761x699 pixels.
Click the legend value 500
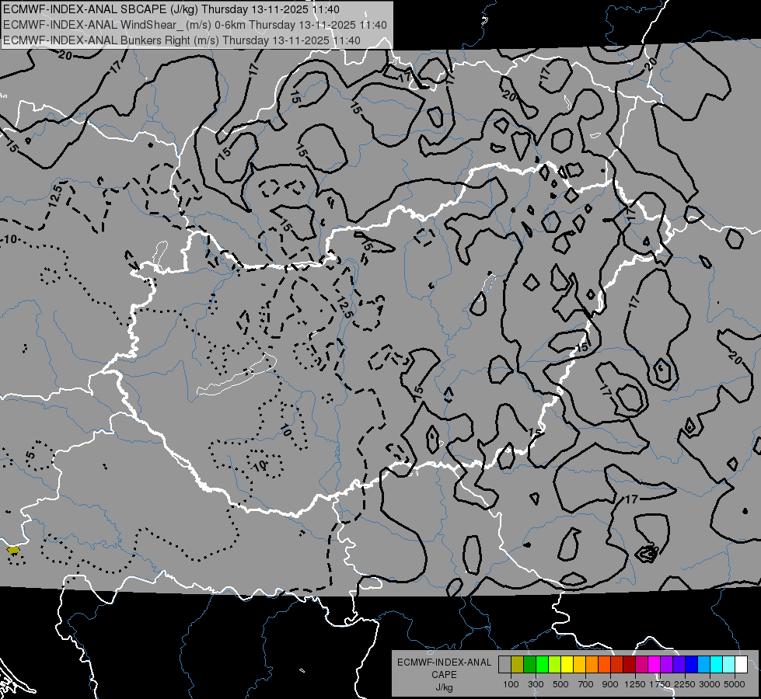click(560, 684)
